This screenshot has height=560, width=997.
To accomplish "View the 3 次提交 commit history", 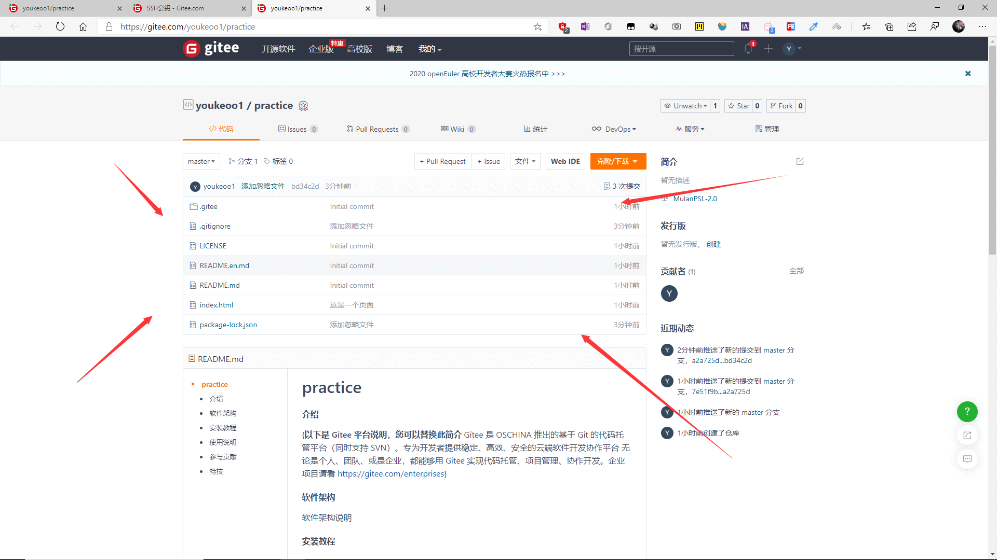I will pyautogui.click(x=622, y=186).
